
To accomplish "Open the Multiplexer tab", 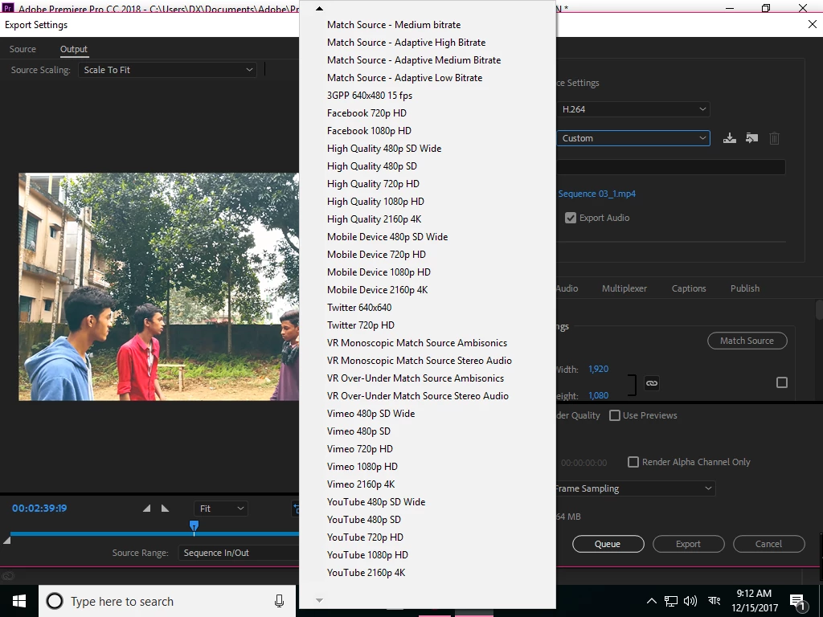I will [x=624, y=288].
